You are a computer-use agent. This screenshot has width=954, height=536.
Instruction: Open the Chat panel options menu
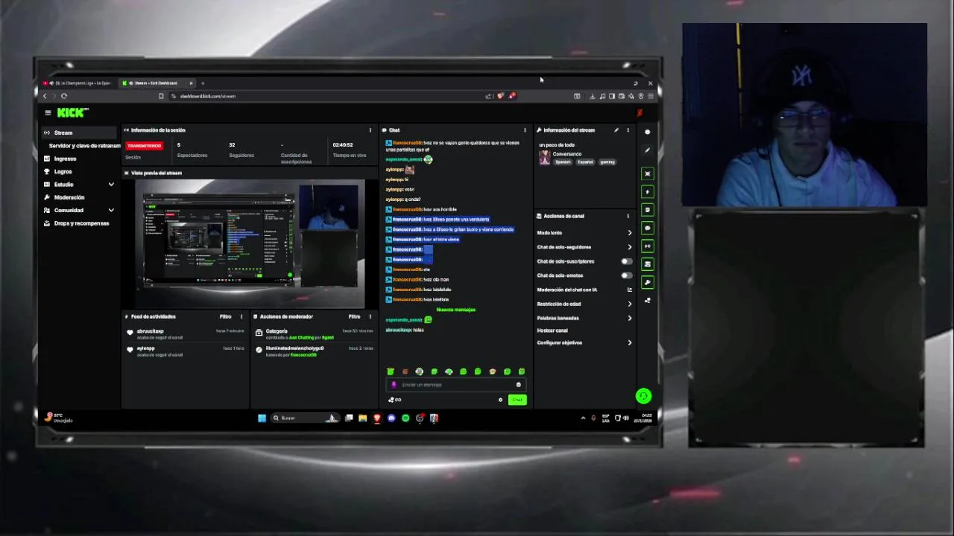tap(525, 130)
